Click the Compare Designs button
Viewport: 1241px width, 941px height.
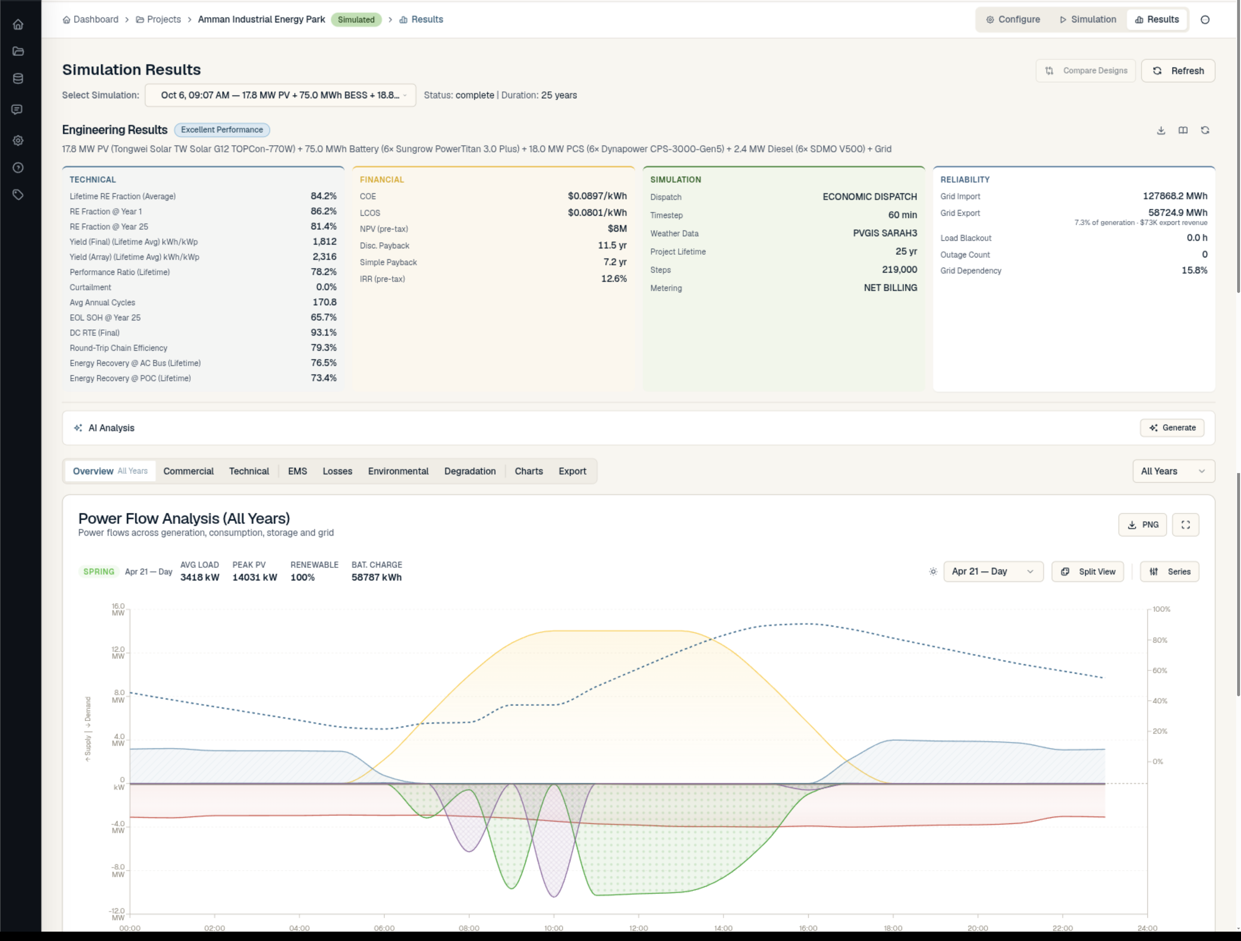point(1086,71)
